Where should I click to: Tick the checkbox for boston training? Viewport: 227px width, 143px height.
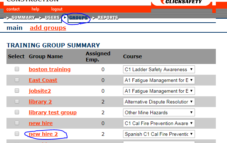tap(17, 69)
